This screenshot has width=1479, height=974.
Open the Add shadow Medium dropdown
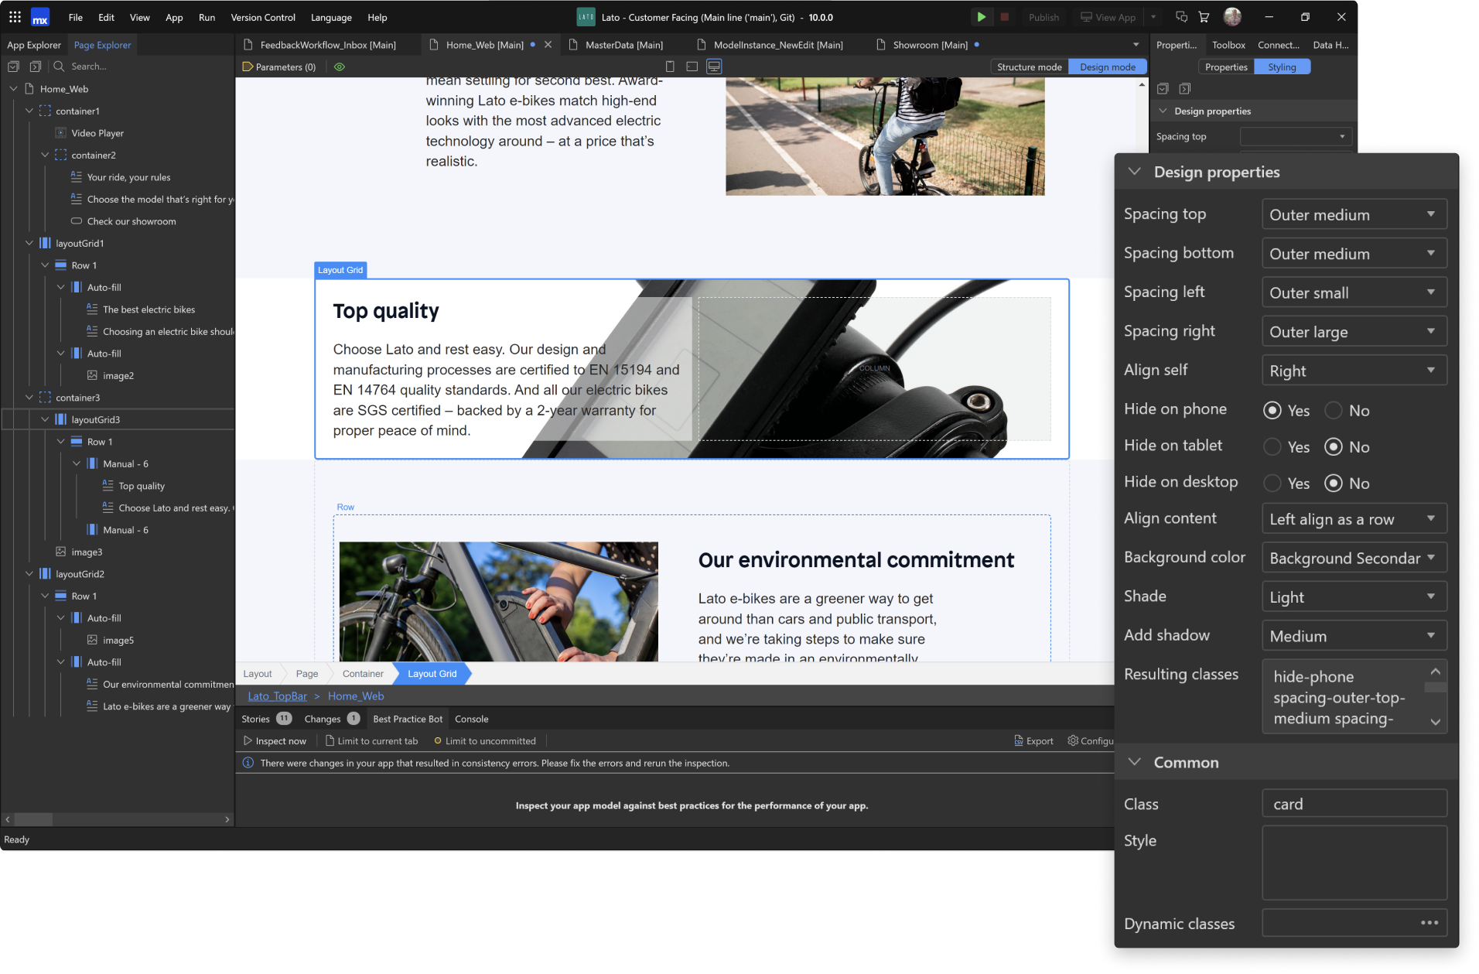click(x=1354, y=636)
